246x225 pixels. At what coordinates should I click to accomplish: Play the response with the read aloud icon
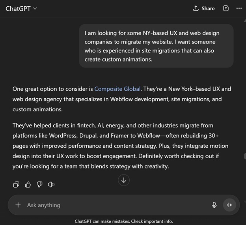pos(51,184)
